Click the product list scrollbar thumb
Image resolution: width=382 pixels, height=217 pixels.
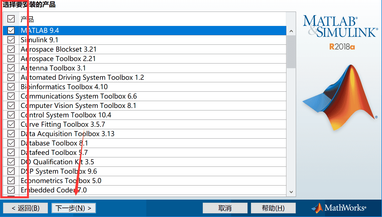click(291, 52)
